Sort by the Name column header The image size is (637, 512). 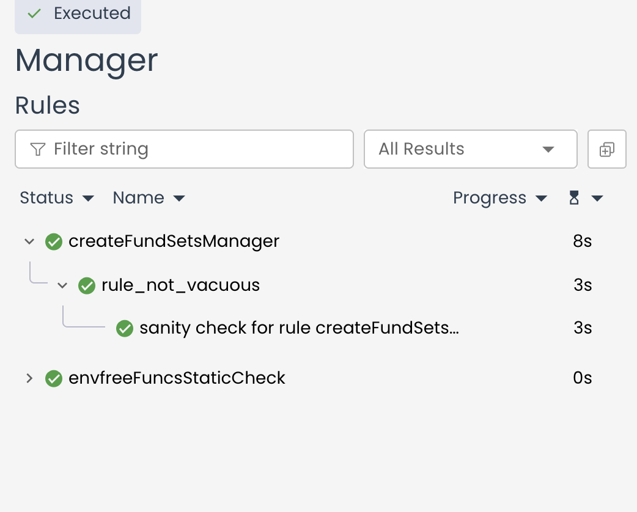[x=149, y=198]
